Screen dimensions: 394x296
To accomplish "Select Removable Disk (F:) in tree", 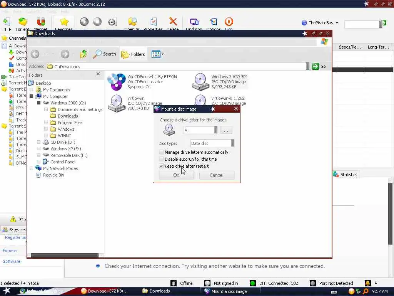I will (69, 155).
